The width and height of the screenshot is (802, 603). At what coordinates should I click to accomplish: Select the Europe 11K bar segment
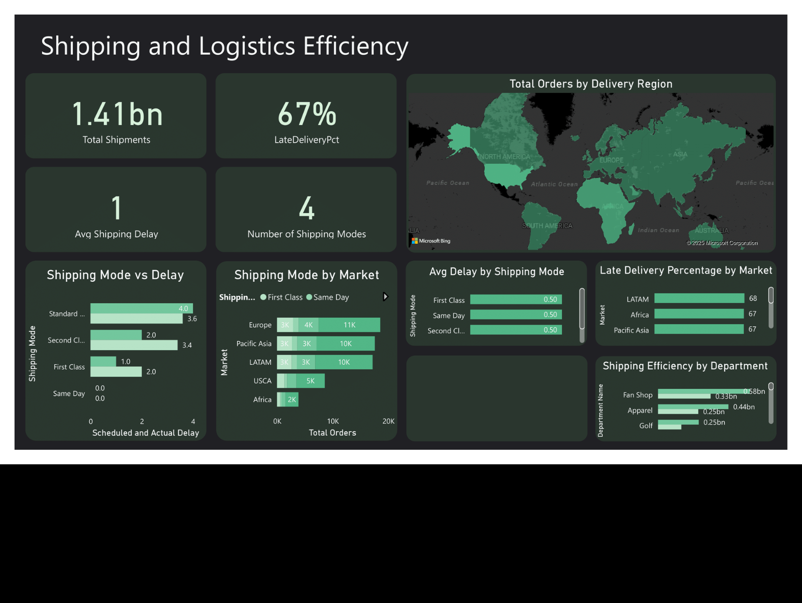point(349,325)
